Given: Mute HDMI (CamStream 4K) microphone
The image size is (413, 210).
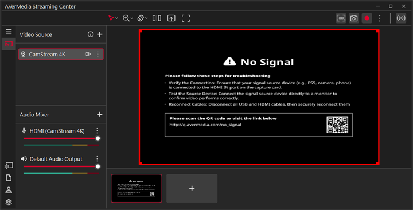Looking at the screenshot, I should 24,130.
